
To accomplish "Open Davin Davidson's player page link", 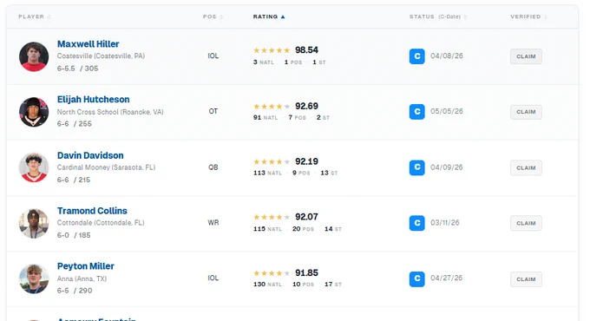I will pos(90,155).
